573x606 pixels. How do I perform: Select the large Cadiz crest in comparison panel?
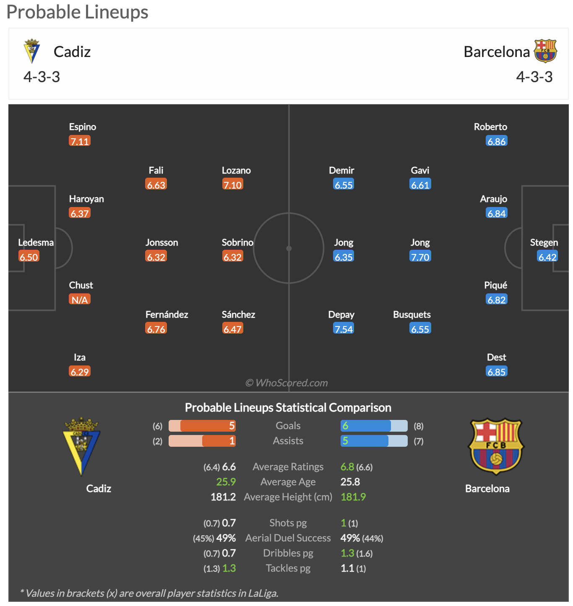point(81,447)
